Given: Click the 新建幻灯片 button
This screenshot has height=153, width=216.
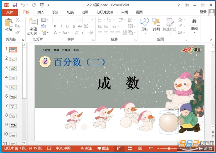Looking at the screenshot, I should [33, 26].
